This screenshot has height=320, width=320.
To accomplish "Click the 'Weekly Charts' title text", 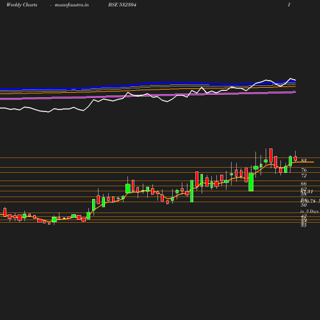I will [22, 5].
